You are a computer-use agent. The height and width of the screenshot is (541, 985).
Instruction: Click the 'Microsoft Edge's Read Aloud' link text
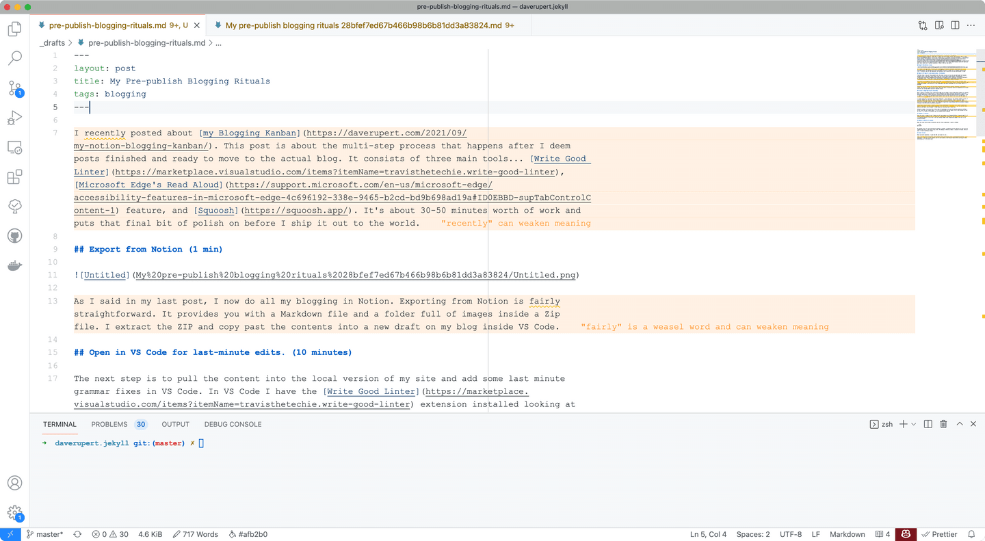pos(149,185)
